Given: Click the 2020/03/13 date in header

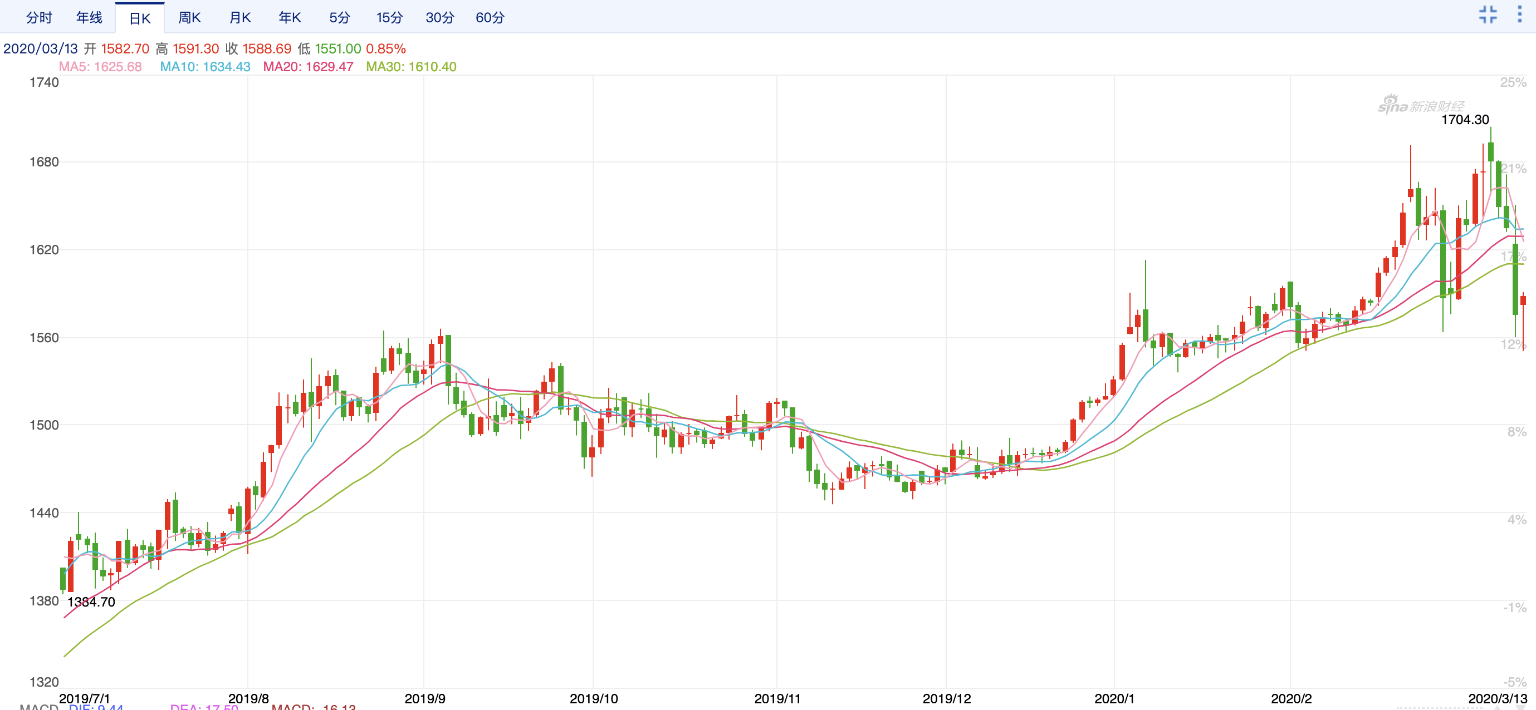Looking at the screenshot, I should point(41,49).
